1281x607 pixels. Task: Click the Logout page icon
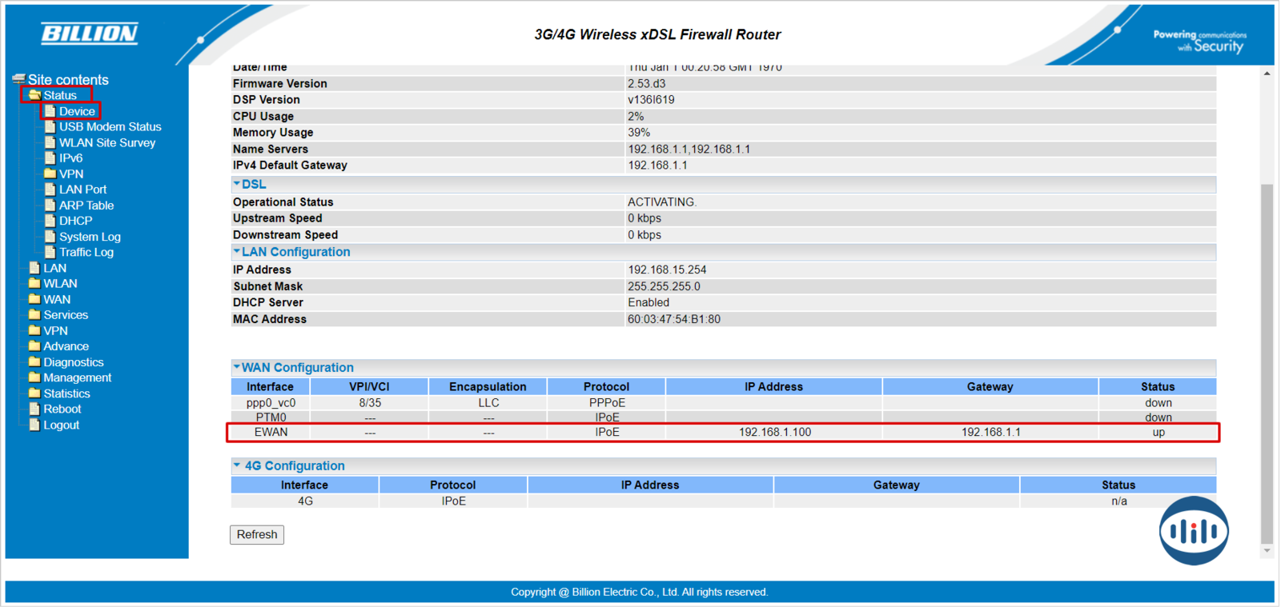pos(34,425)
